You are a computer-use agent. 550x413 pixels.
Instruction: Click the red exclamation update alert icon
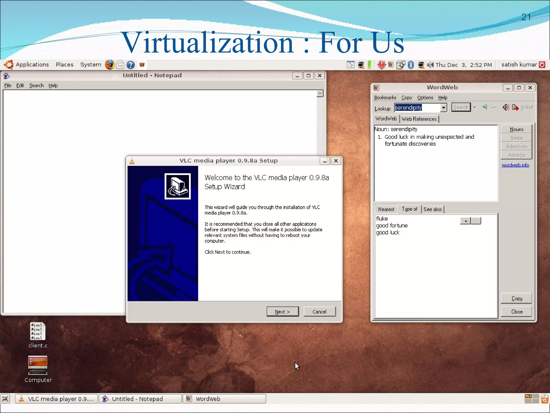click(381, 65)
